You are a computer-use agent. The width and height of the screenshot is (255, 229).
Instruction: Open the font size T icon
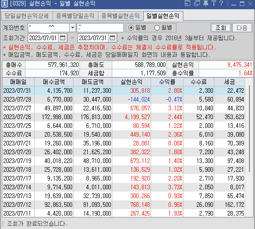[x=214, y=3]
